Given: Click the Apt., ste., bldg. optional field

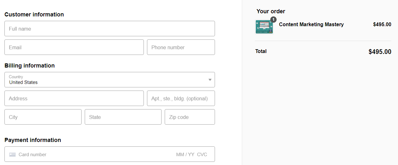Looking at the screenshot, I should tap(181, 98).
